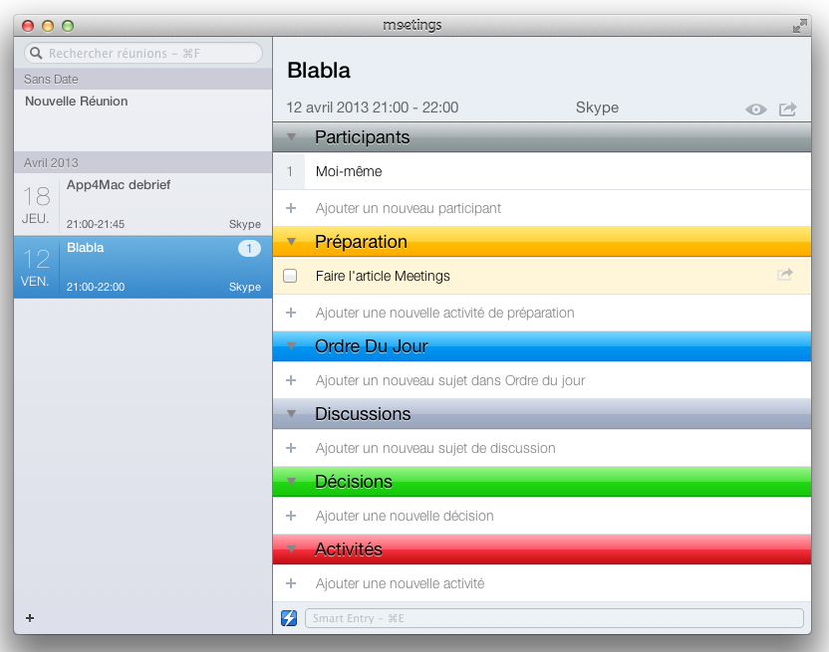829x652 pixels.
Task: Click Ajouter une nouvelle activité de préparation
Action: [444, 313]
